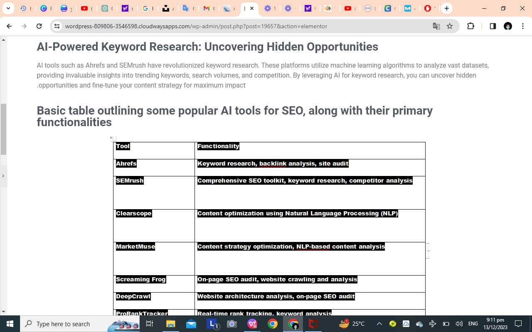View site information icon in address bar
Image resolution: width=532 pixels, height=332 pixels.
57,26
